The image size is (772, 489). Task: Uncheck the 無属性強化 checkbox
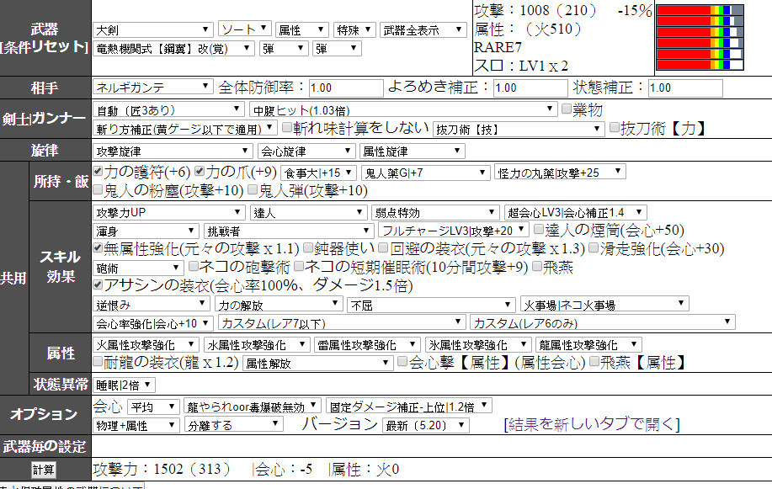[x=98, y=247]
